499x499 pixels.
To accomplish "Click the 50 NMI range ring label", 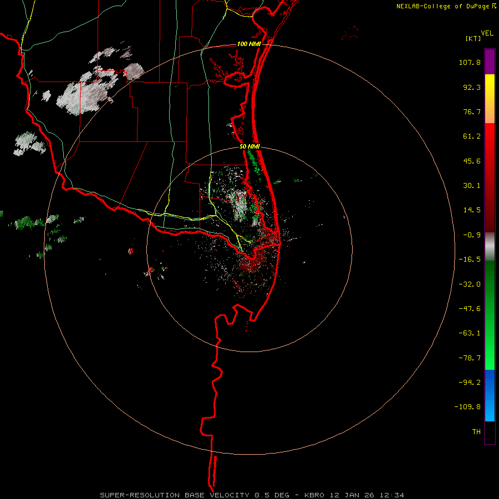I will (249, 146).
